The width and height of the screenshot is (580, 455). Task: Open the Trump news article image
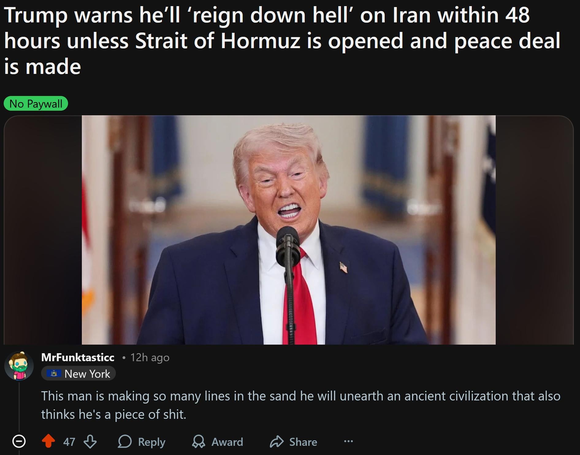[288, 230]
